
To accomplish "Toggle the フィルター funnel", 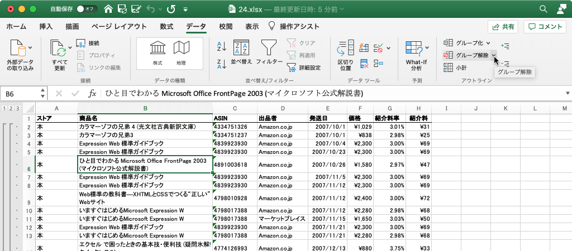I will tap(269, 52).
